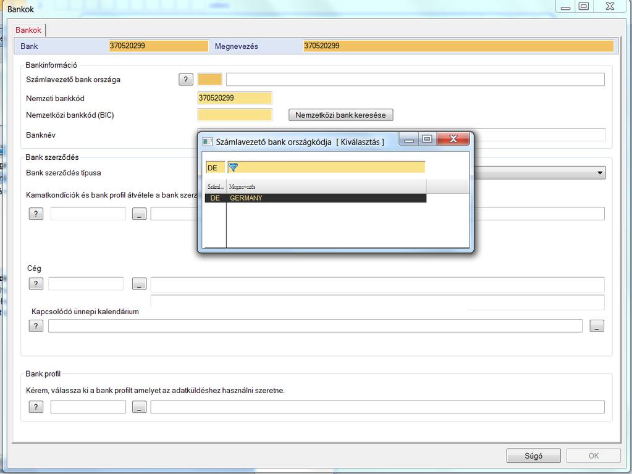
Task: Open country lookup question mark button
Action: click(x=186, y=80)
